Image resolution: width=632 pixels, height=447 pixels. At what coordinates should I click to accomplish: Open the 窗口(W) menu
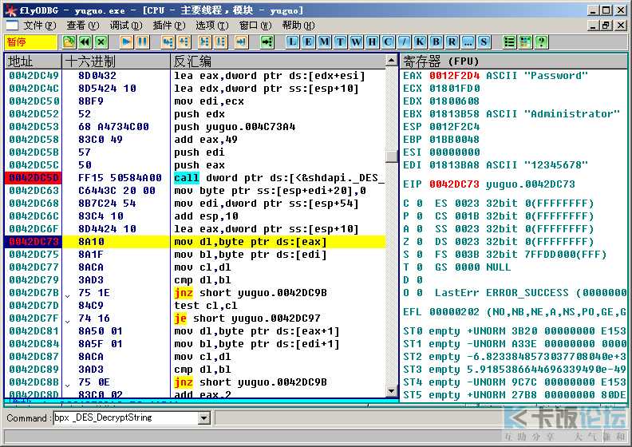(255, 26)
